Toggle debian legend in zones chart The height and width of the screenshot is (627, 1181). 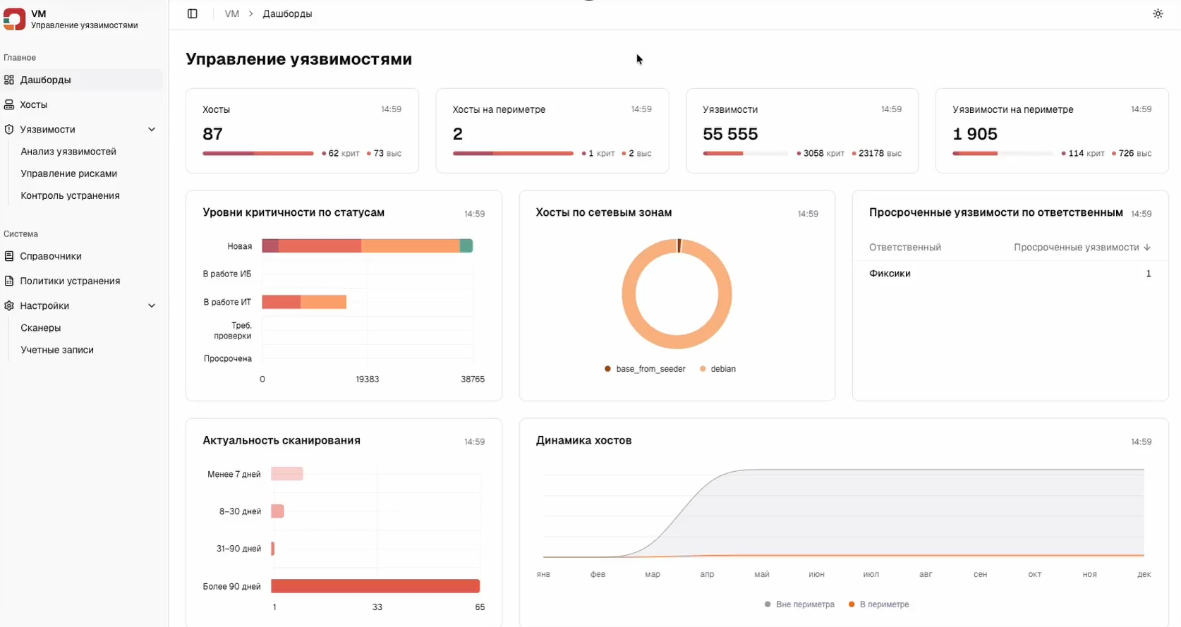pos(717,369)
